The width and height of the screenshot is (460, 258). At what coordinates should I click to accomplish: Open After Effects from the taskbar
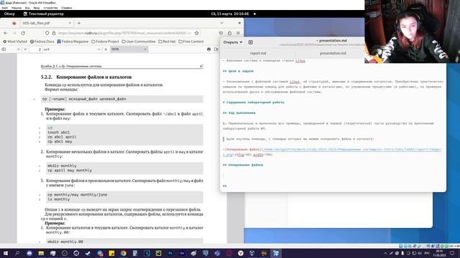point(182,253)
